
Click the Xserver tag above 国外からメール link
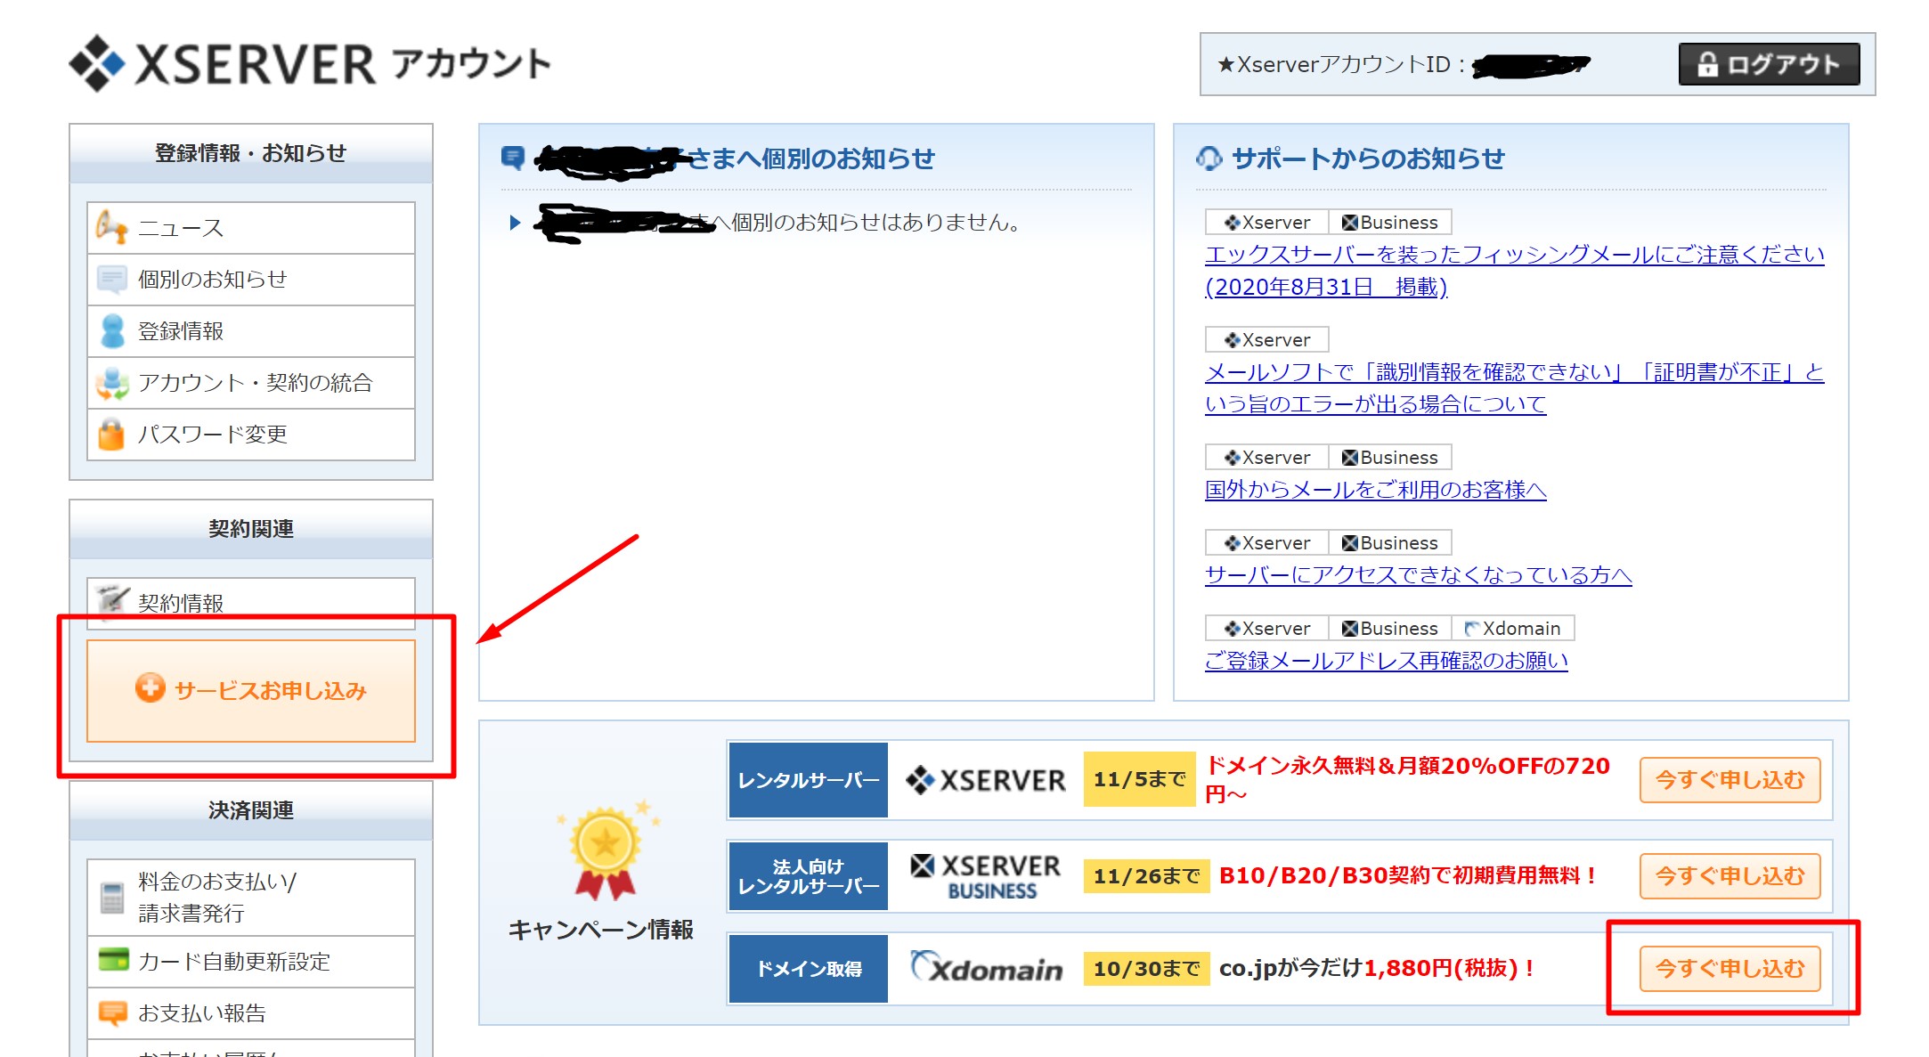pos(1266,458)
